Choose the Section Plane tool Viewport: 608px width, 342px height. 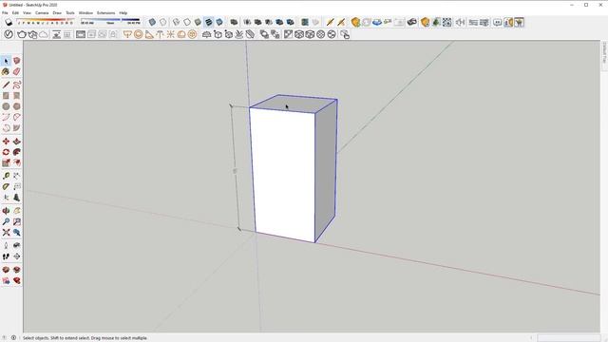[17, 256]
